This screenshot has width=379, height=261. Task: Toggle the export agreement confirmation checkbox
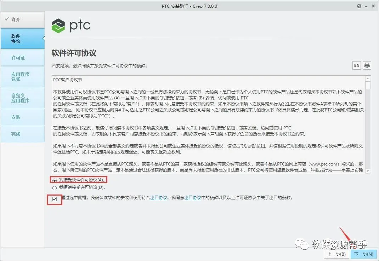click(55, 199)
